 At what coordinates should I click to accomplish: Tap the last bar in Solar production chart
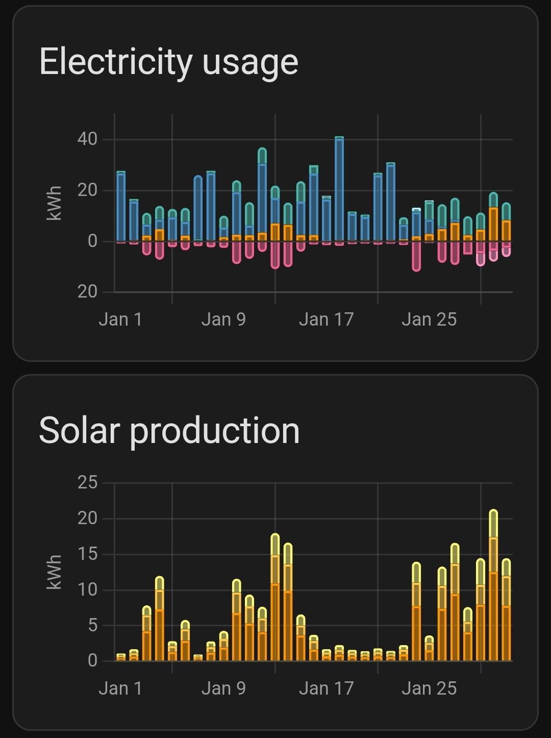click(506, 612)
